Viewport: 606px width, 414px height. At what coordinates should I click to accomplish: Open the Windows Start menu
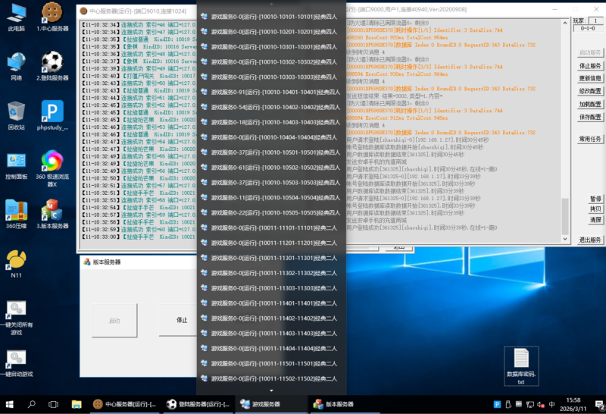tap(11, 404)
